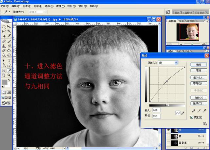Pick the Type (T) tool
The image size is (210, 150).
click(x=9, y=60)
